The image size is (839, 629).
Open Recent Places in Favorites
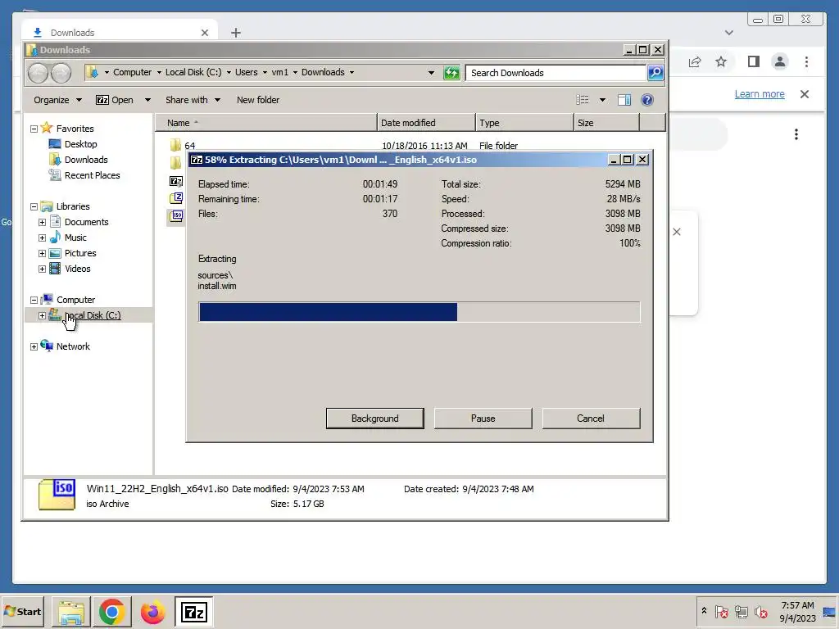(92, 175)
